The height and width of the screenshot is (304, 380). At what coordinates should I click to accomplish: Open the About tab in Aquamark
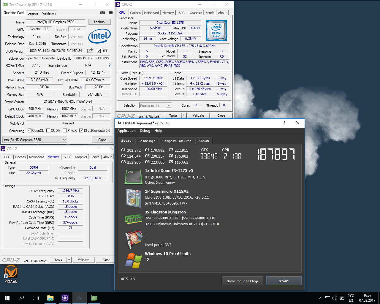point(204,141)
